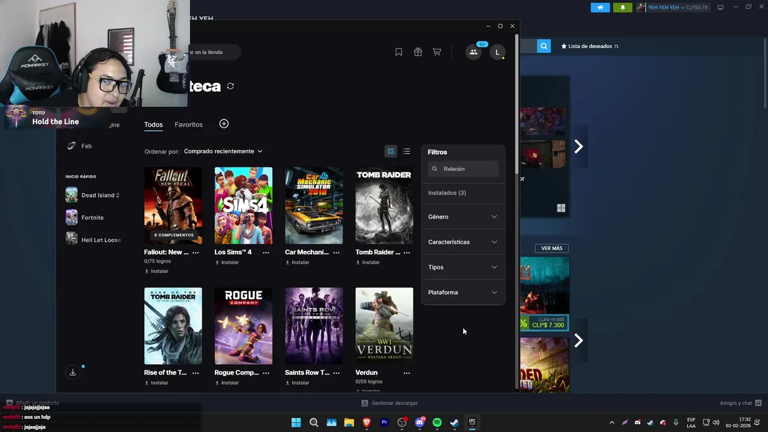The image size is (768, 432).
Task: Click the Epic library vertical scrollbar
Action: (x=517, y=105)
